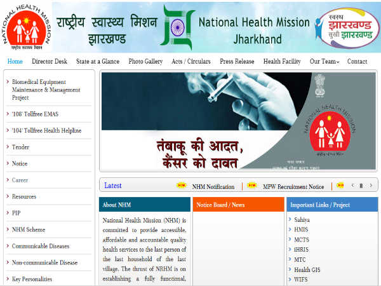
Task: Open the Sahiya important link
Action: [302, 219]
